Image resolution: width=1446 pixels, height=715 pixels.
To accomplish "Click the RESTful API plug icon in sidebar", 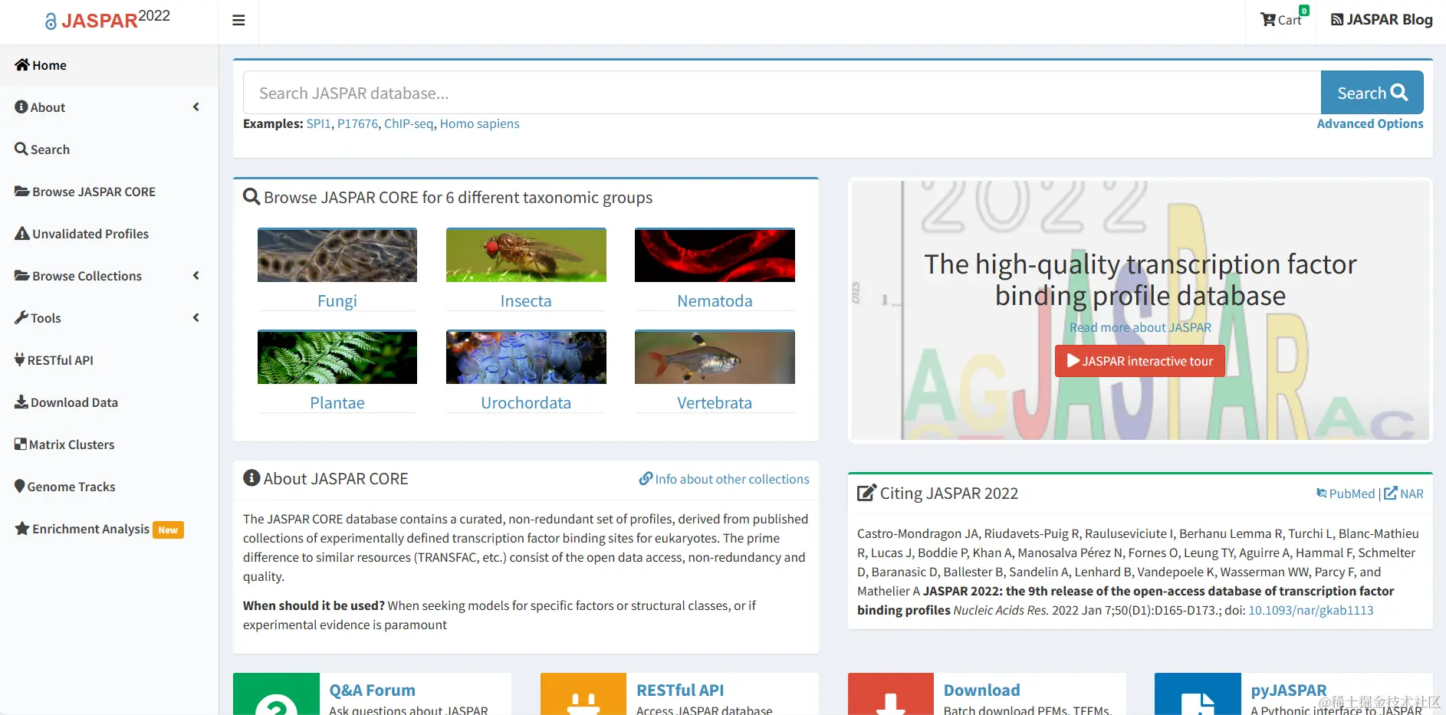I will tap(20, 359).
